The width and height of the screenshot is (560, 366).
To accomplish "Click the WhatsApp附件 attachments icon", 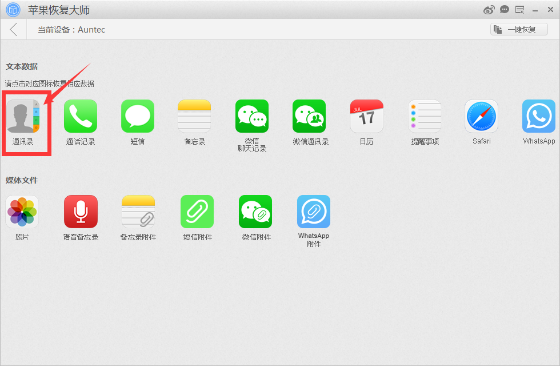I will [x=314, y=212].
